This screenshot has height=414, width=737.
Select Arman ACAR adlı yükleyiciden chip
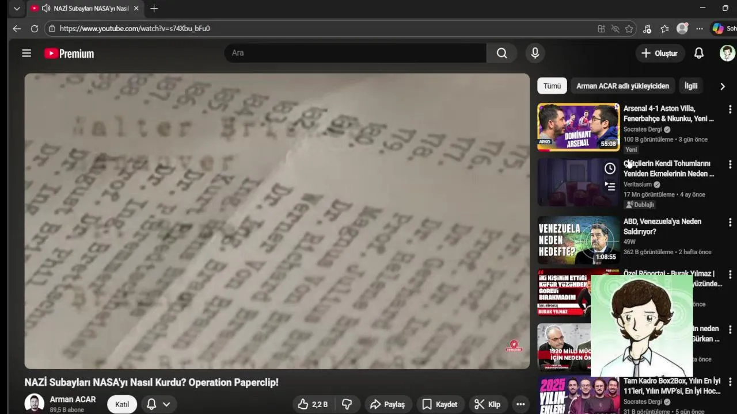pyautogui.click(x=622, y=86)
